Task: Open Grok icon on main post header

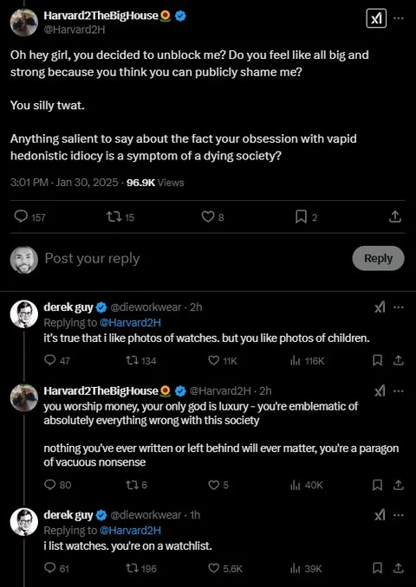Action: 376,18
